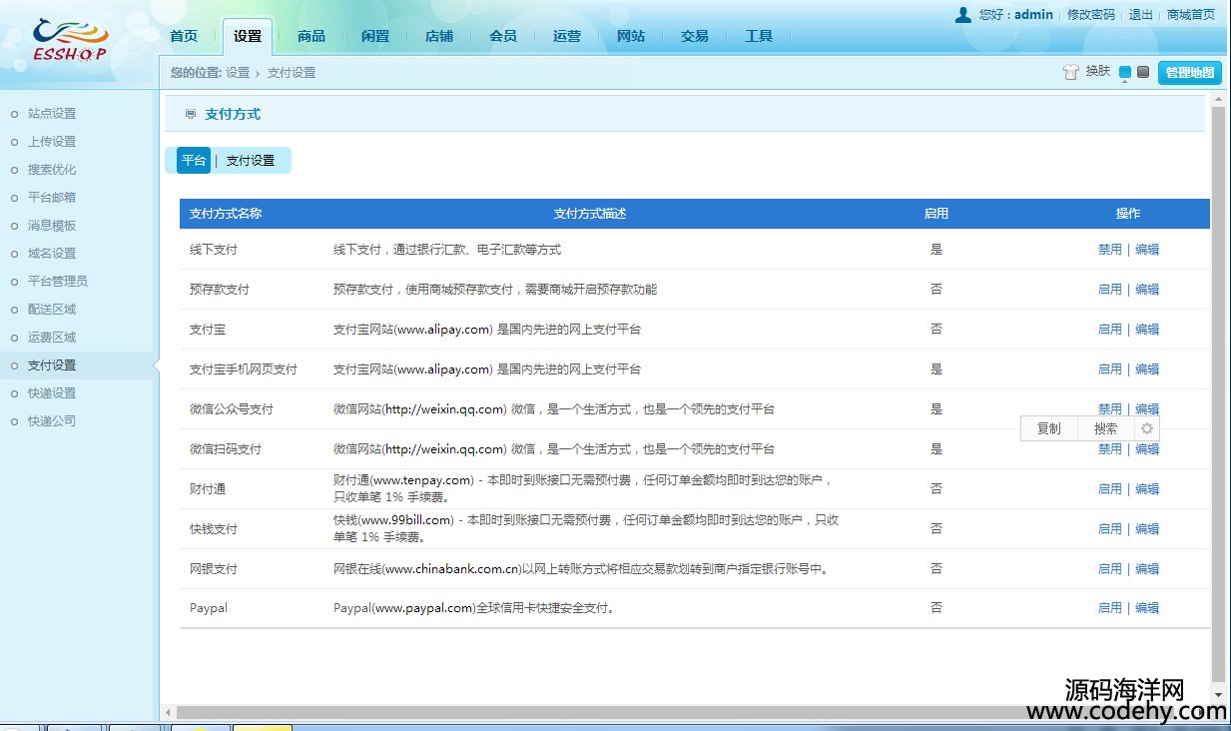This screenshot has width=1231, height=731.
Task: Open 消息模板 in the sidebar
Action: point(52,226)
